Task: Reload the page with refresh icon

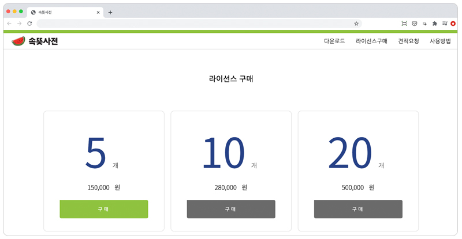Action: (29, 24)
